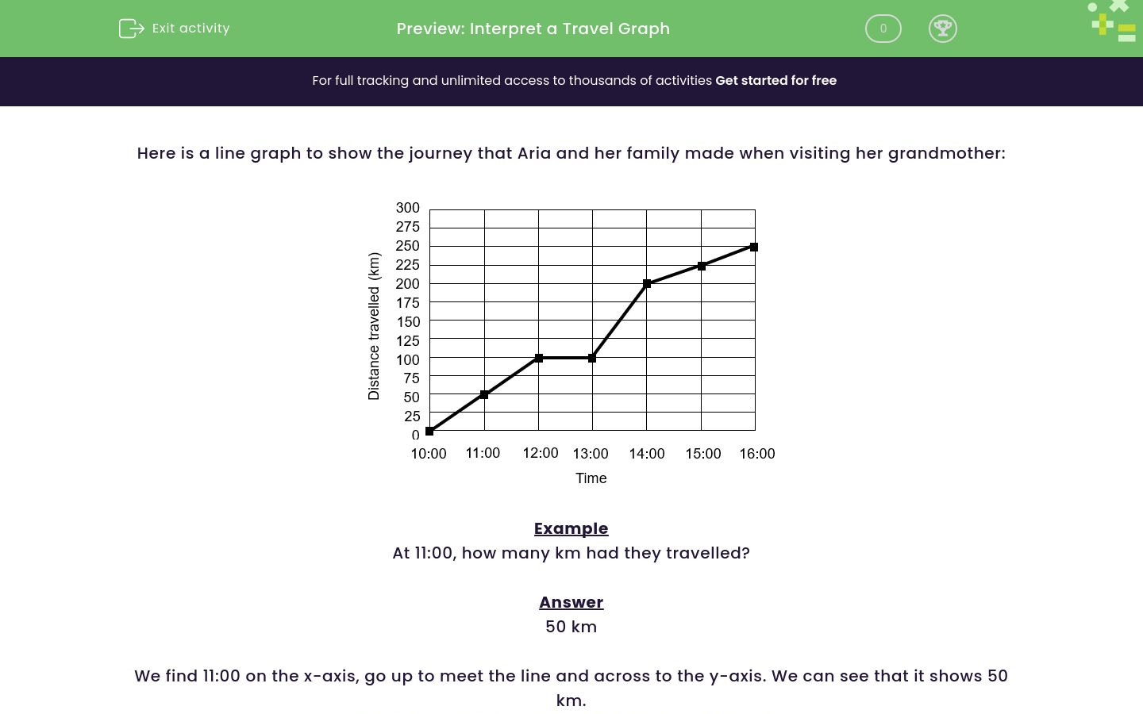Select the 50 km answer text

[571, 627]
